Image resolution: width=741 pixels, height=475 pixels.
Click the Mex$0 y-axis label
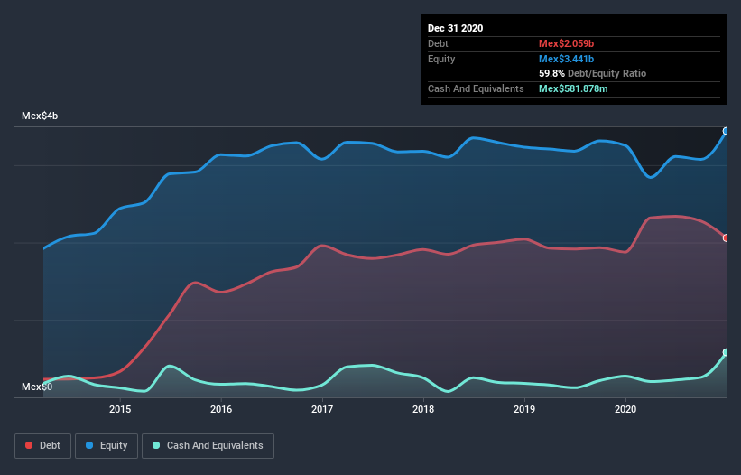(x=37, y=387)
